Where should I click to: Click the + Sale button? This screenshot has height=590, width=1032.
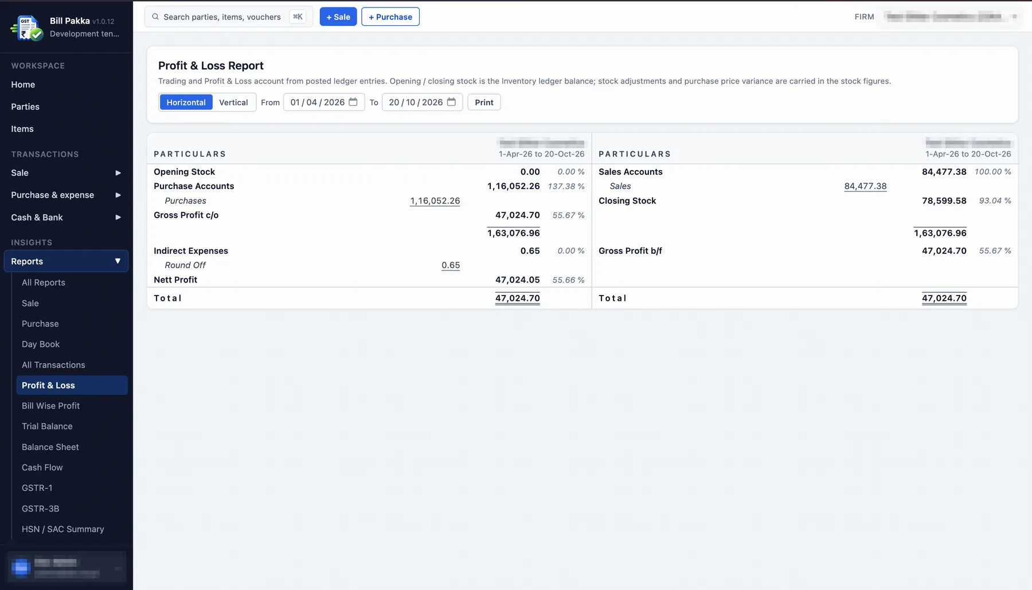coord(338,17)
